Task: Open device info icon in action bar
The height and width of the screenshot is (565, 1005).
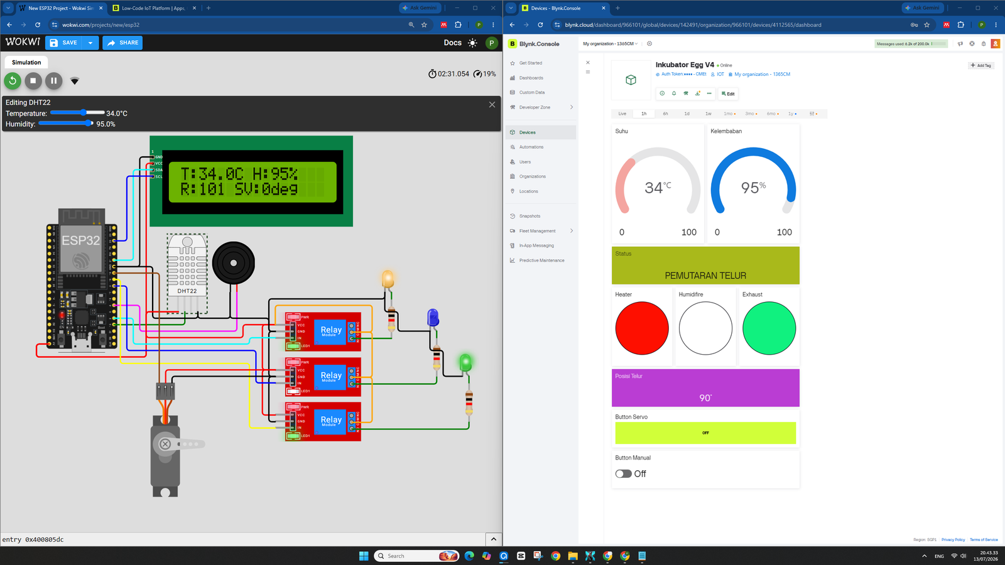Action: (662, 94)
